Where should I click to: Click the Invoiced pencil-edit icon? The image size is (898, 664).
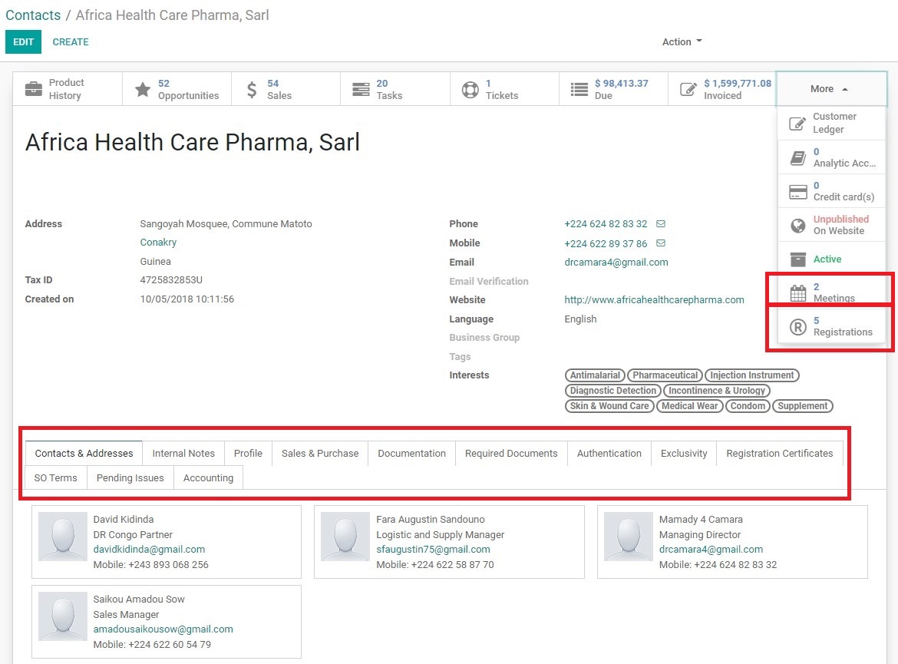(688, 89)
